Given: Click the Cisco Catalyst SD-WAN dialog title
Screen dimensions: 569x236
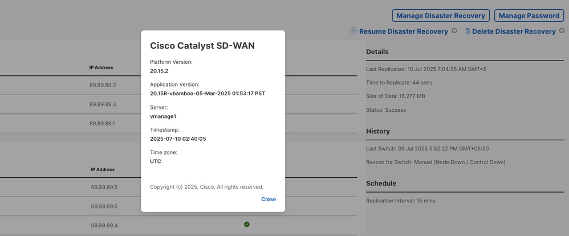Looking at the screenshot, I should (x=202, y=46).
